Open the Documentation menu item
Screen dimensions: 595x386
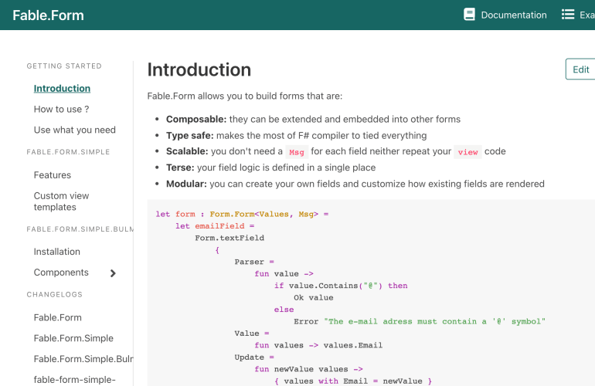tap(513, 15)
